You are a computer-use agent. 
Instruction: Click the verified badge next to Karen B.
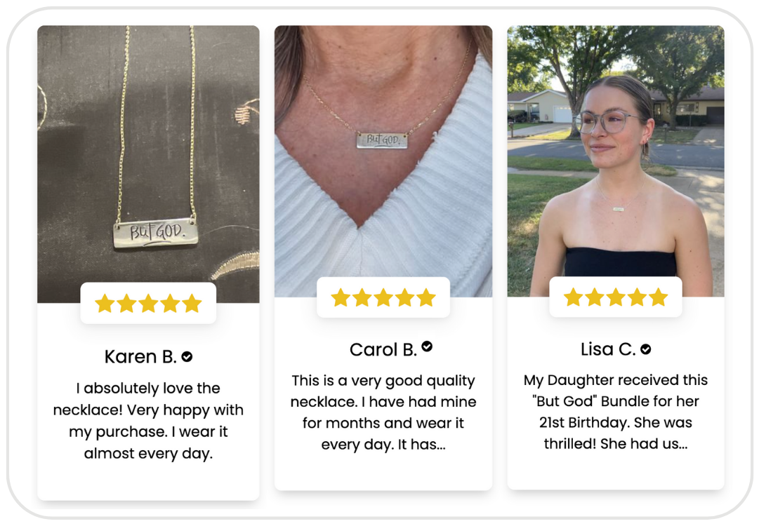187,357
